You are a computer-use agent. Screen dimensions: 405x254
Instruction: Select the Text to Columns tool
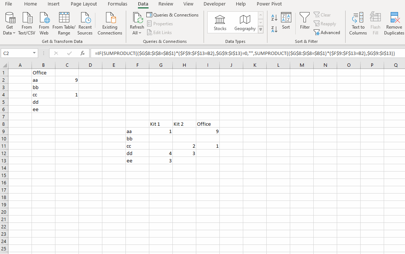click(x=358, y=23)
